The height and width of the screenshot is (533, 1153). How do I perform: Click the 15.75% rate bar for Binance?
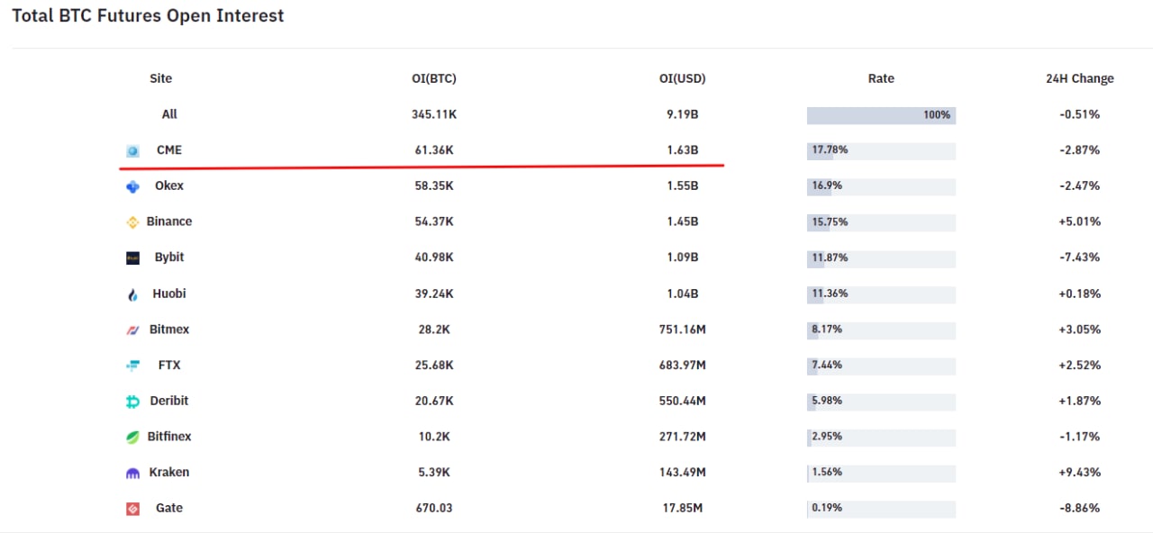pyautogui.click(x=881, y=222)
